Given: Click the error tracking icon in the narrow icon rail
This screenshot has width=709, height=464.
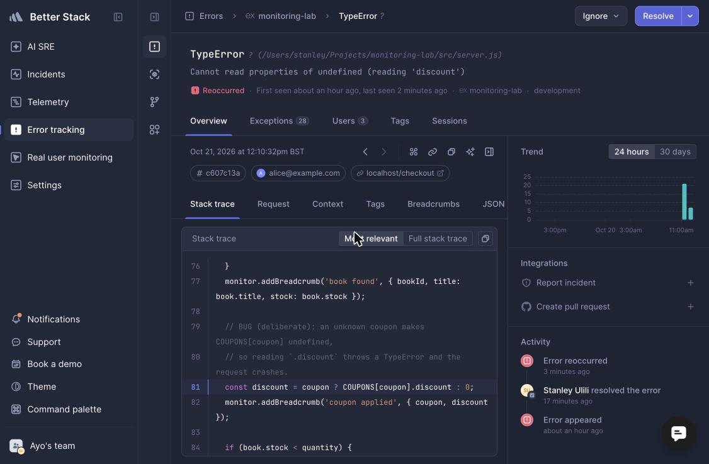Looking at the screenshot, I should coord(155,47).
